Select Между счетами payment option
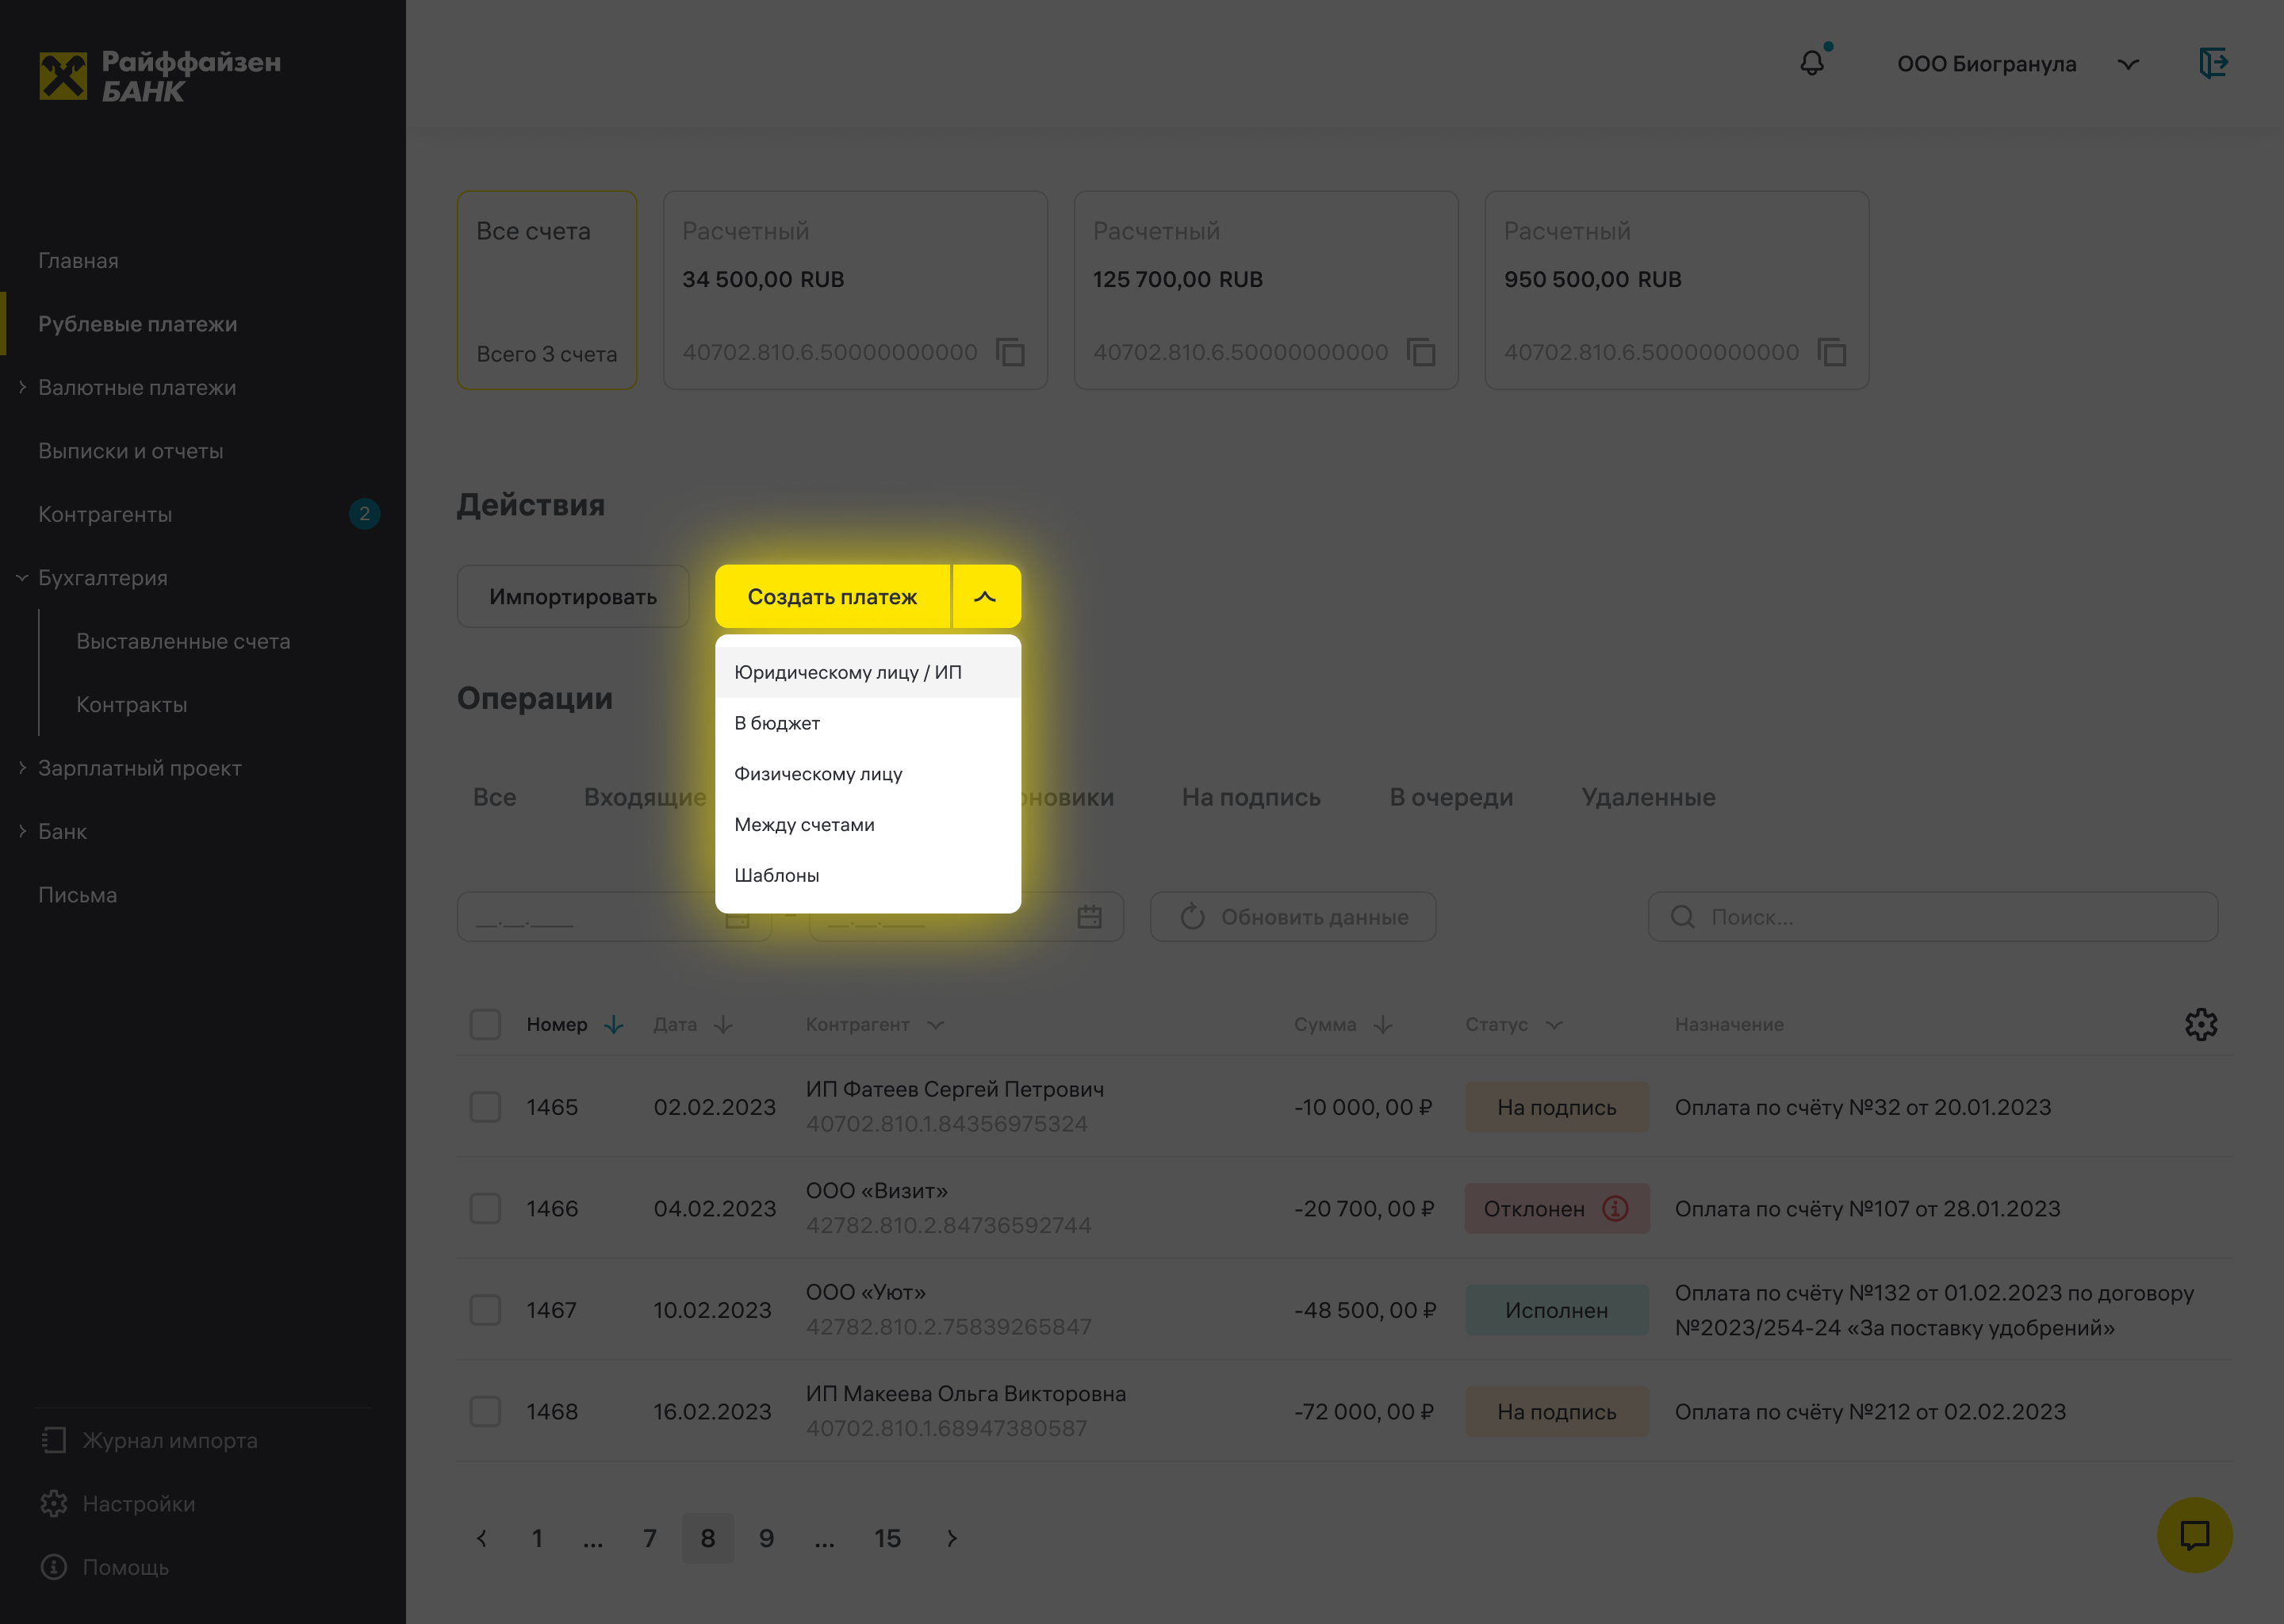This screenshot has width=2284, height=1624. (868, 825)
